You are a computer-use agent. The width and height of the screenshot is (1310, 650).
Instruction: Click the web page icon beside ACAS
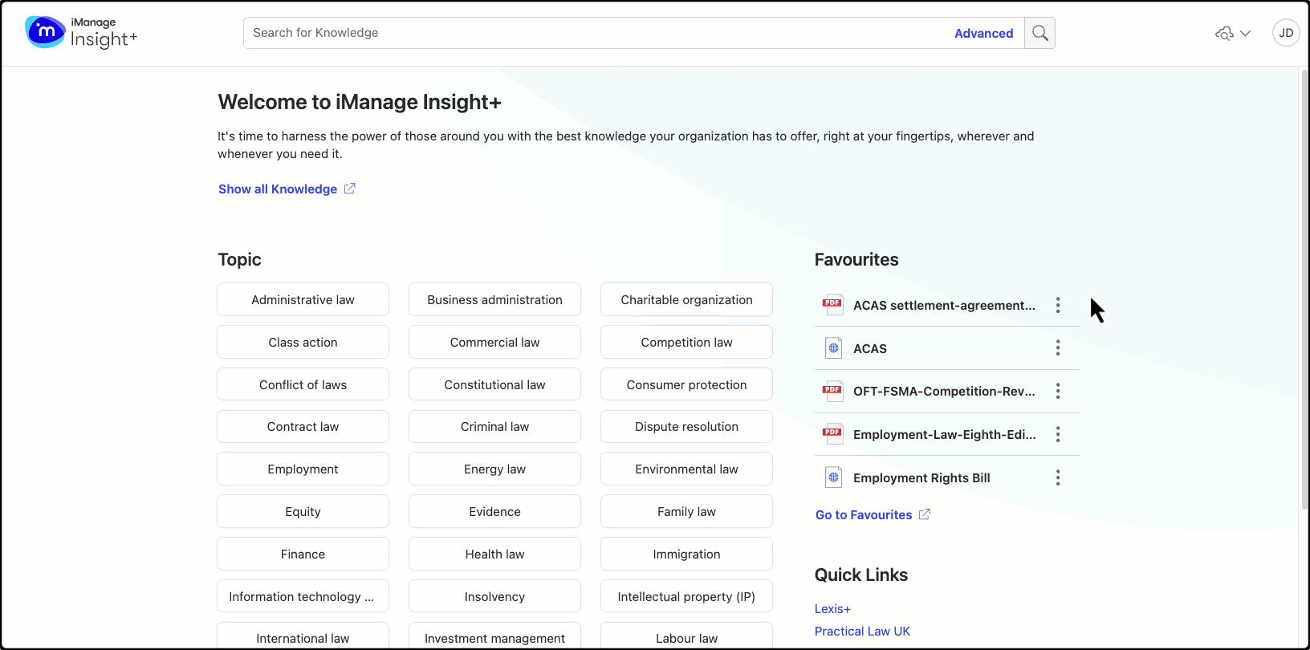pyautogui.click(x=833, y=348)
